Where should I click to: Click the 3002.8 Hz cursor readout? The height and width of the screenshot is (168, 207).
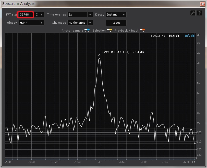[165, 36]
